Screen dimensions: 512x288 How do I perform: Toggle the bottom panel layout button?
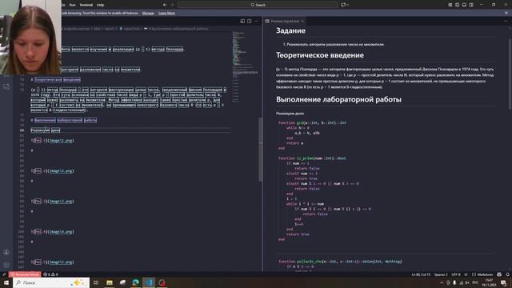[464, 5]
